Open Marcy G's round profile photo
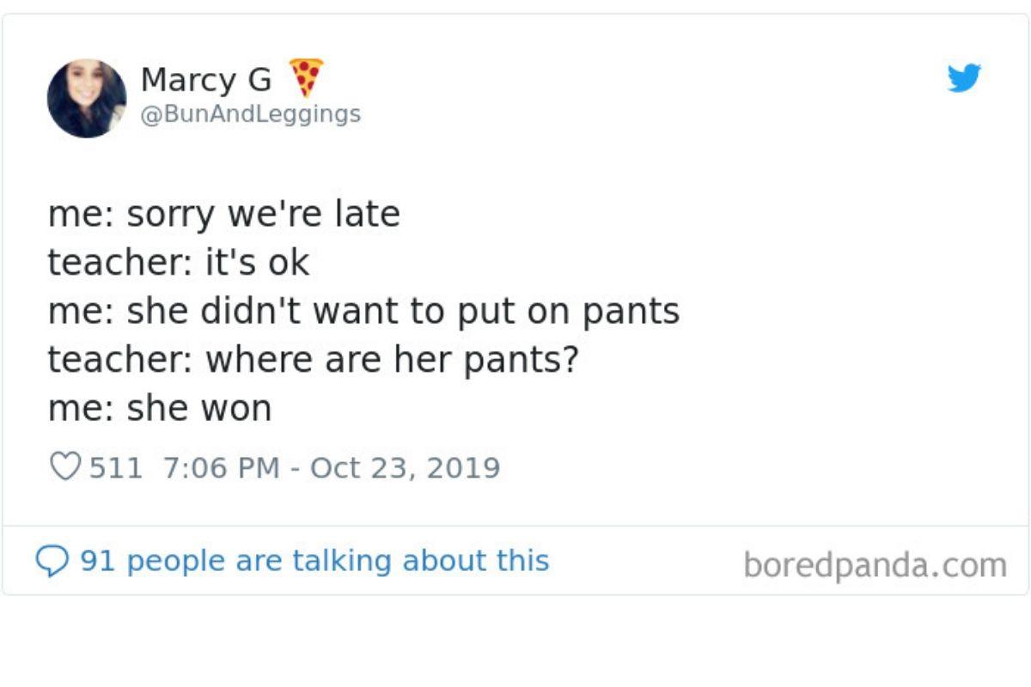 [x=87, y=98]
